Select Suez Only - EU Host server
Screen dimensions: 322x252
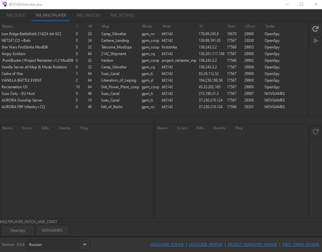(153, 94)
